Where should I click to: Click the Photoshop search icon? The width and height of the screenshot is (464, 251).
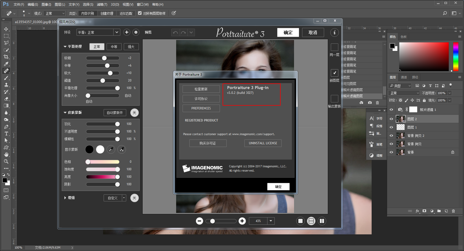pos(445,13)
